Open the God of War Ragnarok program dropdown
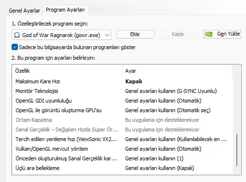246x182 pixels. tap(61, 35)
